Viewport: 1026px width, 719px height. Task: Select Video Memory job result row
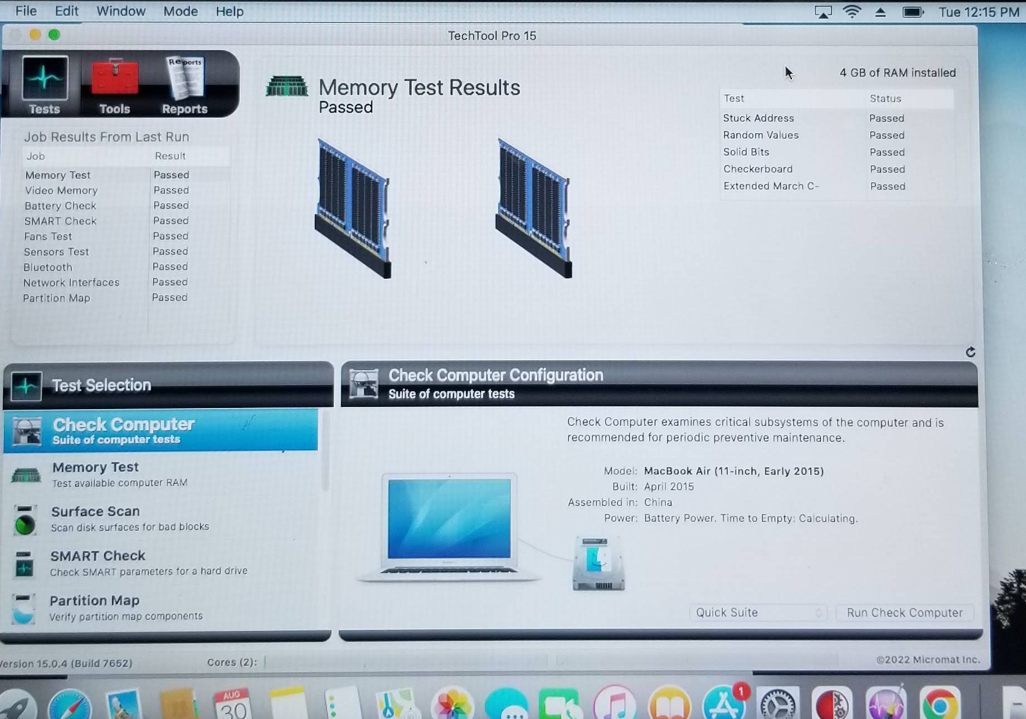click(106, 191)
